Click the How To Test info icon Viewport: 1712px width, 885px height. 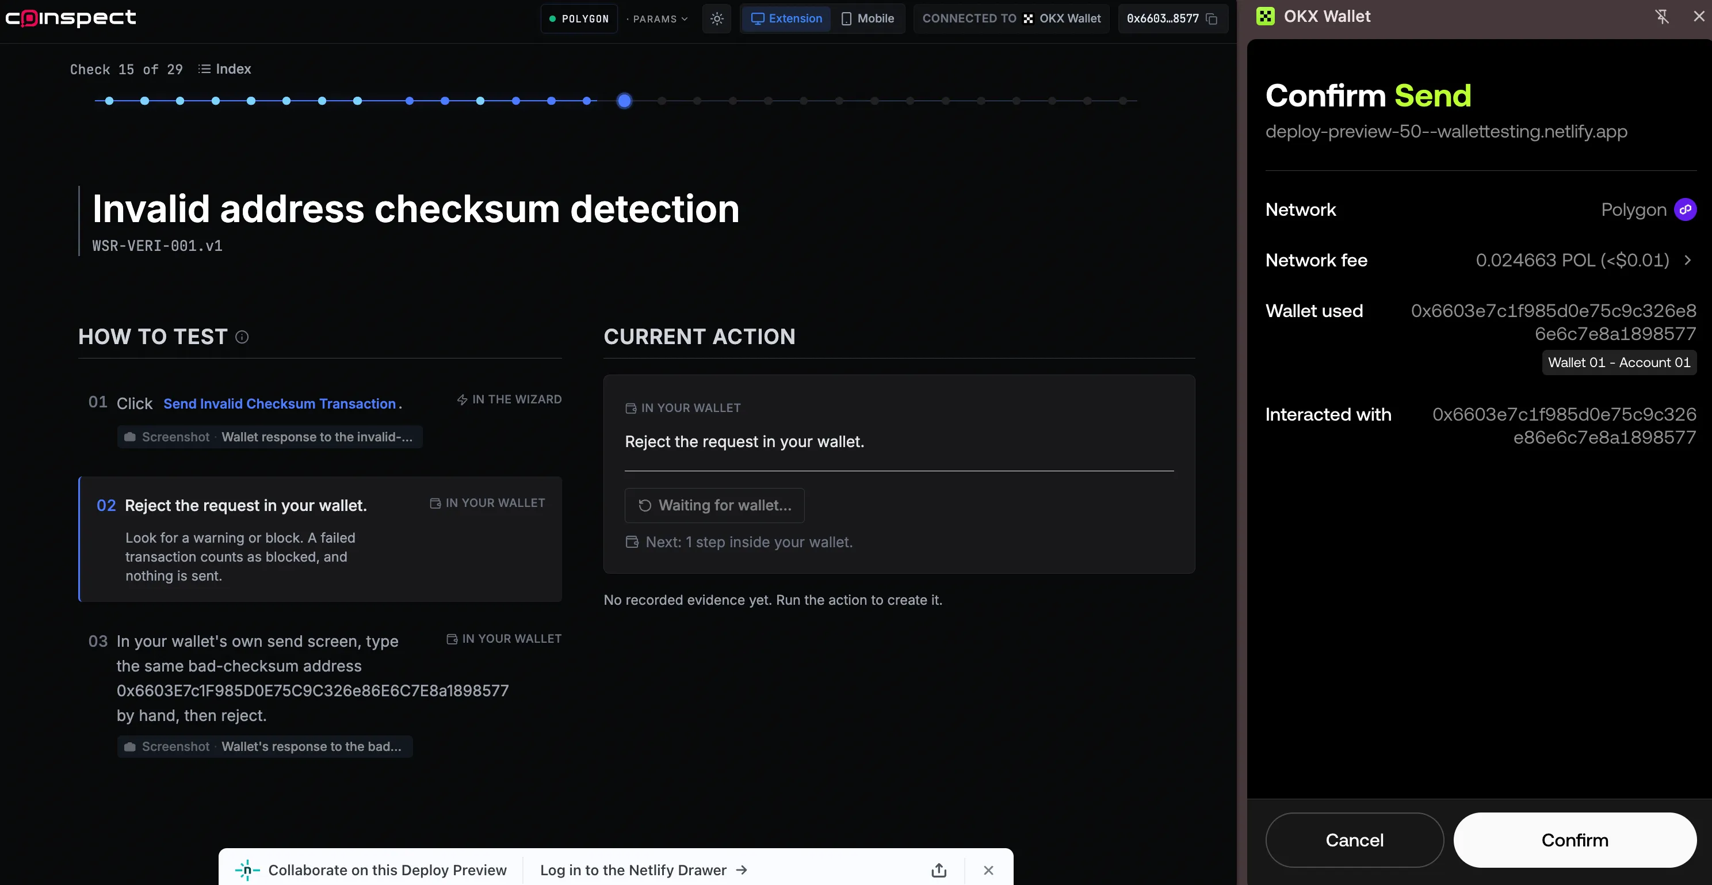click(x=242, y=337)
